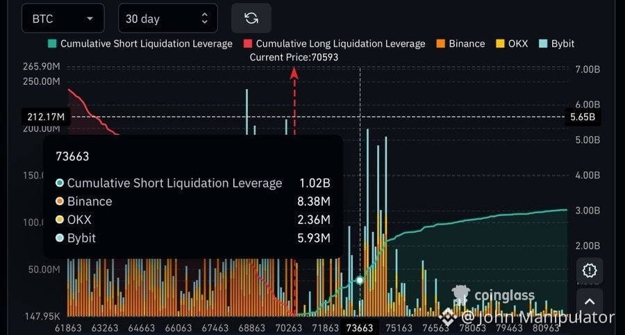Click the Current Price:70593 label
The image size is (625, 335).
point(294,58)
